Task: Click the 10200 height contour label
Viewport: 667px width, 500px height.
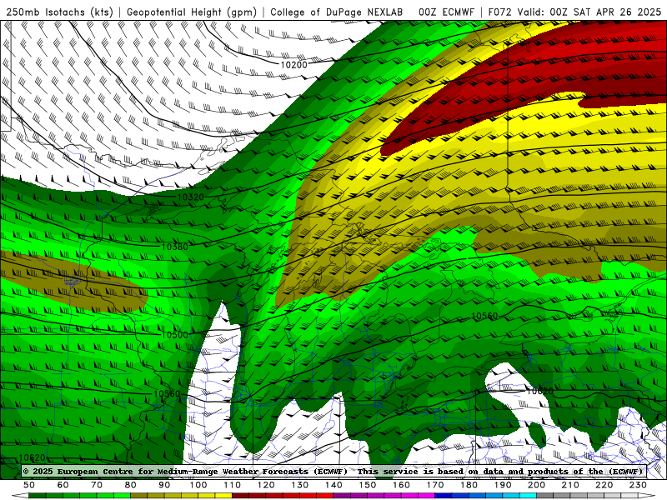Action: point(294,65)
